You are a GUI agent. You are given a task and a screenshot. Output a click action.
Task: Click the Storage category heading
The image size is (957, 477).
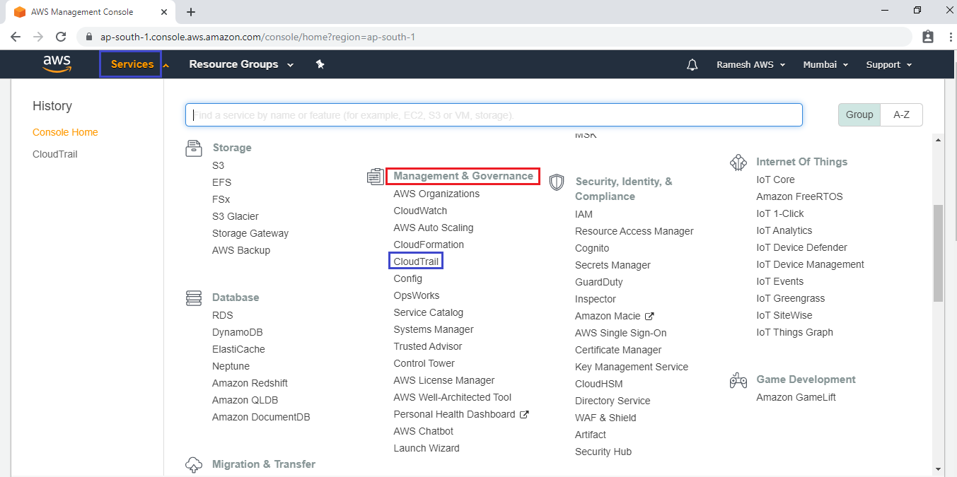pos(232,148)
